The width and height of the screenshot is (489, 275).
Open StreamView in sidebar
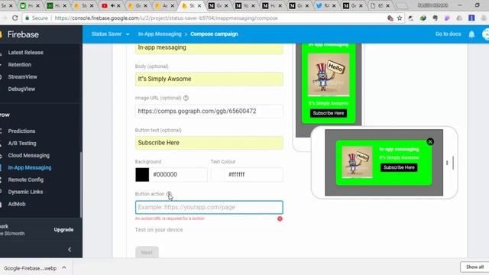click(x=22, y=76)
